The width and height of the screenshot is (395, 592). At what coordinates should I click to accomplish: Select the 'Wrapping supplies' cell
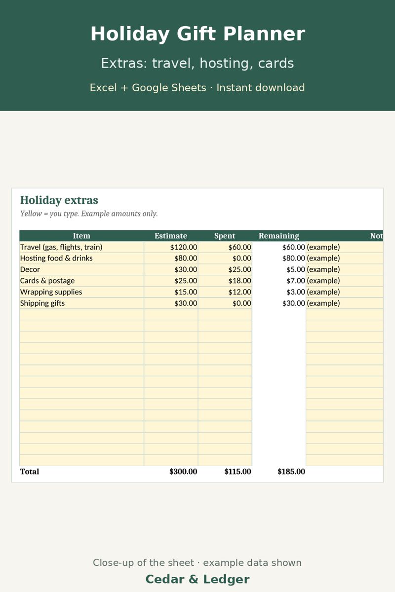click(x=82, y=292)
